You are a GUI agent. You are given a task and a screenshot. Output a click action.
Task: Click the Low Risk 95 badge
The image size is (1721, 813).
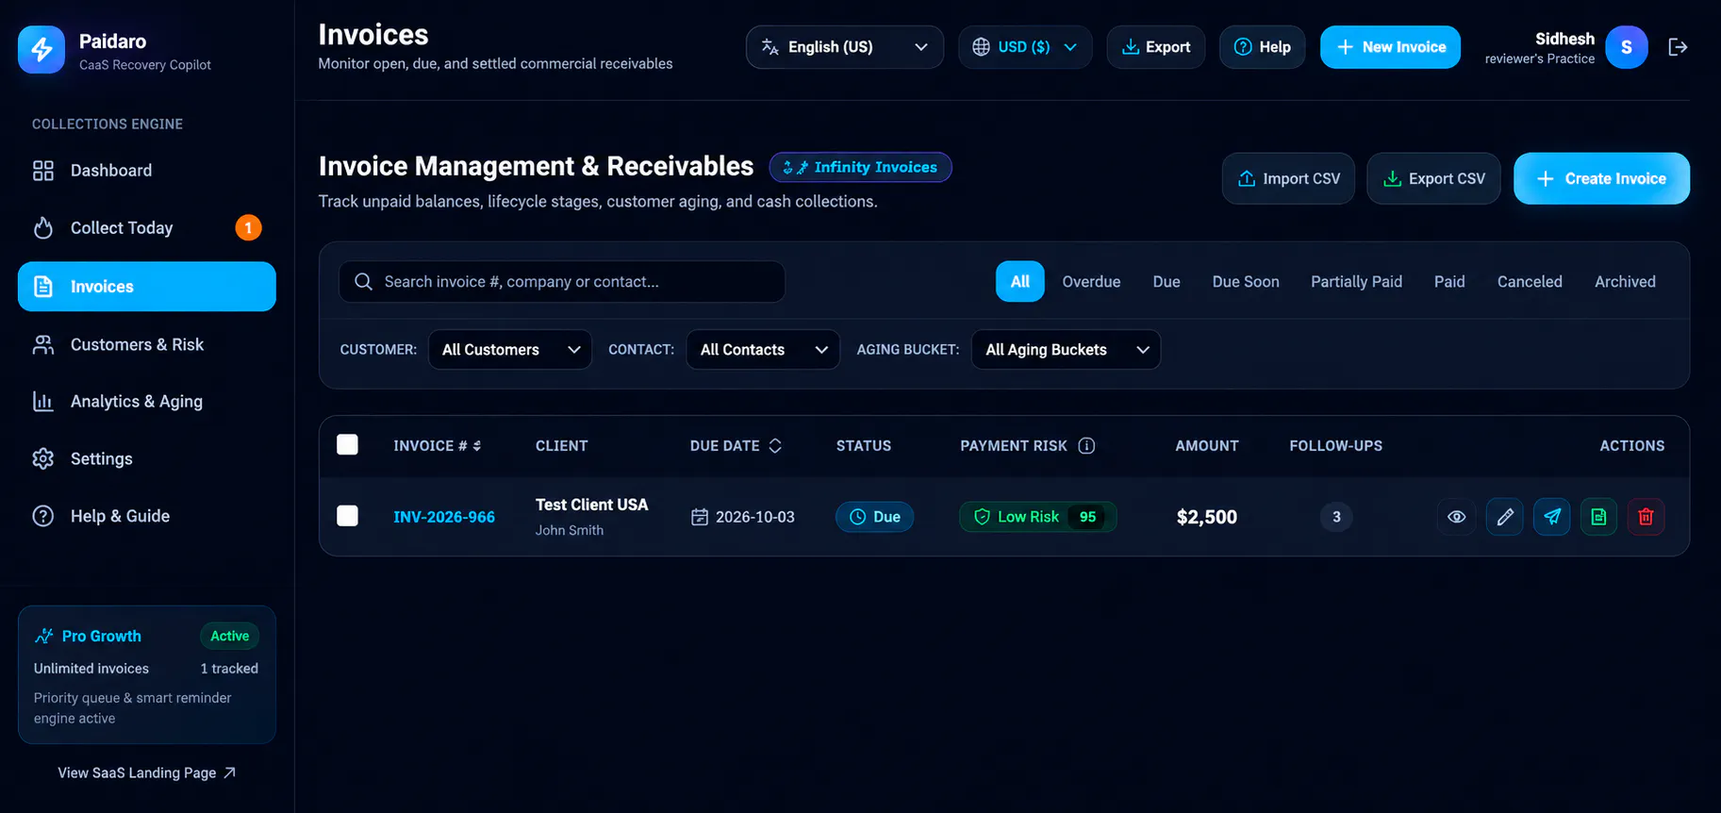point(1038,517)
